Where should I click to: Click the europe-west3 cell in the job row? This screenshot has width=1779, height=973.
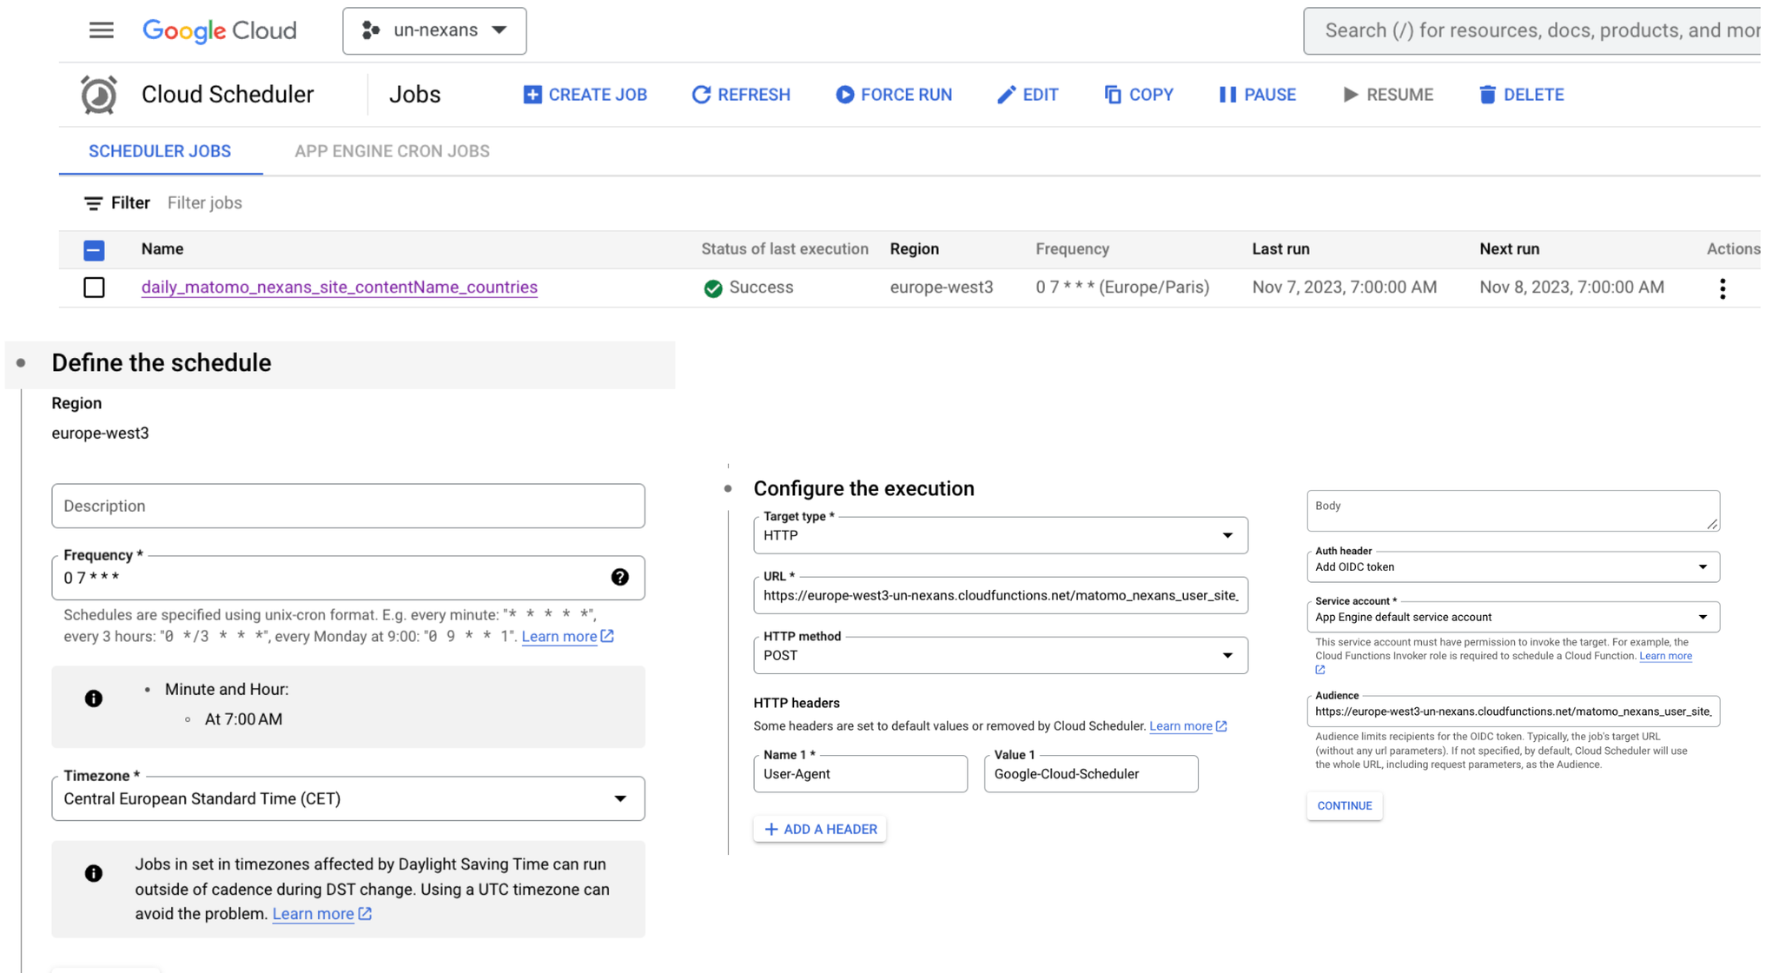click(x=941, y=288)
